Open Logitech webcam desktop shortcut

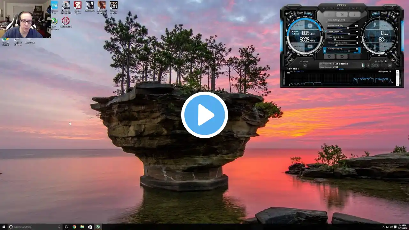18,42
